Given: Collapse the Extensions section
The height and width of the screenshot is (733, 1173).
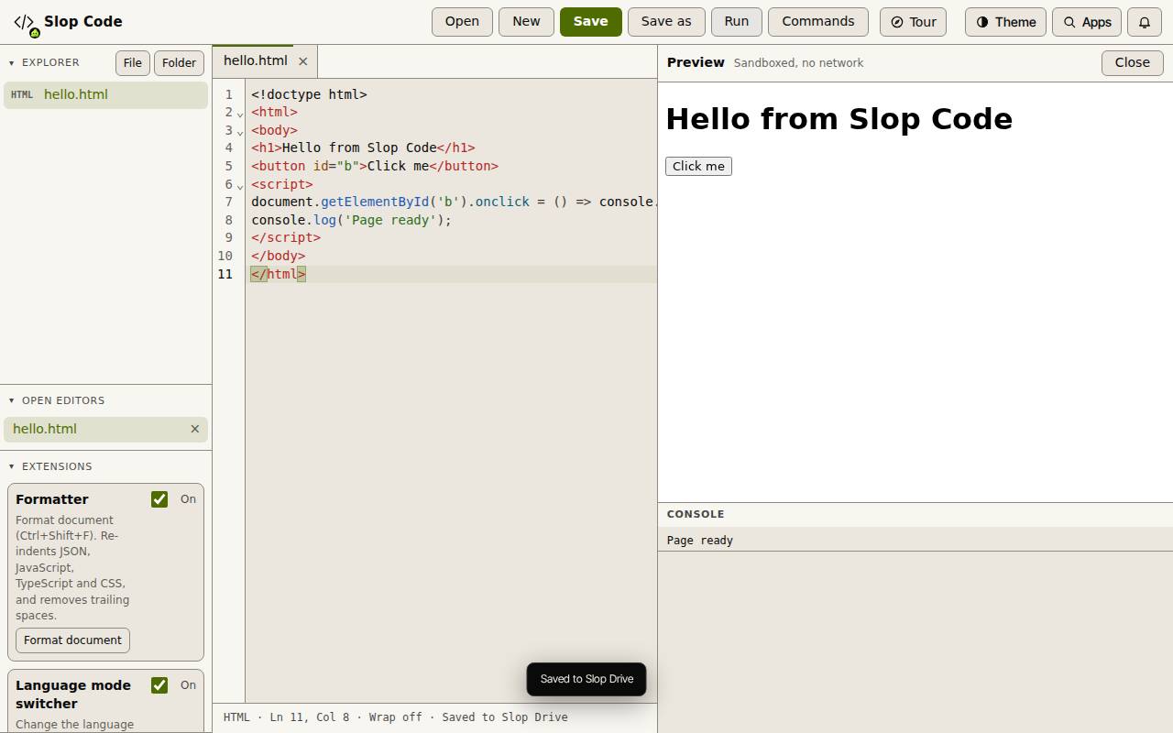Looking at the screenshot, I should click(x=11, y=466).
